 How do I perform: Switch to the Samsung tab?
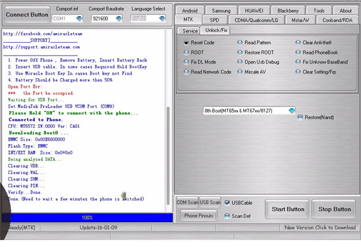tap(221, 10)
